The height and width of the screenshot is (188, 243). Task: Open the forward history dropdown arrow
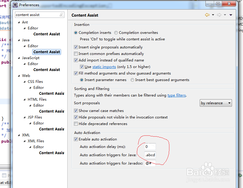(x=225, y=15)
